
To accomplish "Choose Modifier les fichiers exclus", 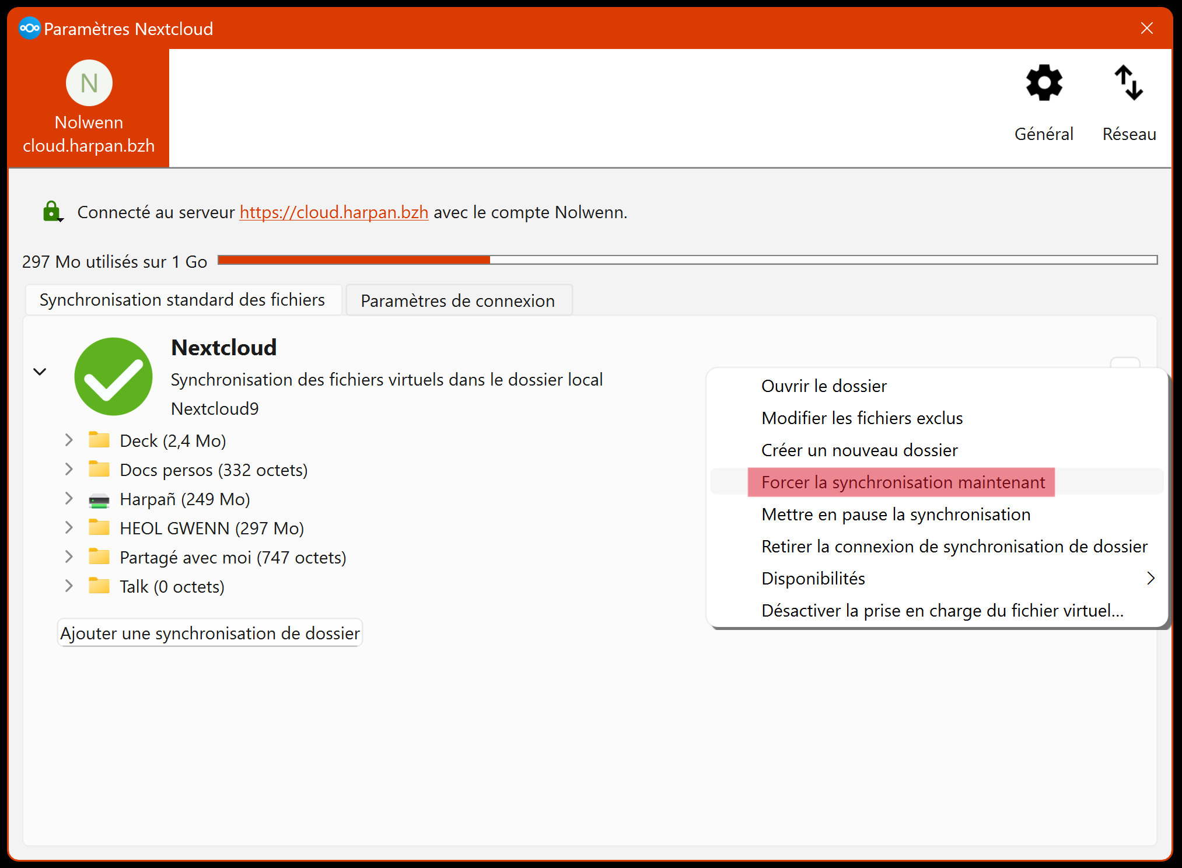I will (937, 418).
